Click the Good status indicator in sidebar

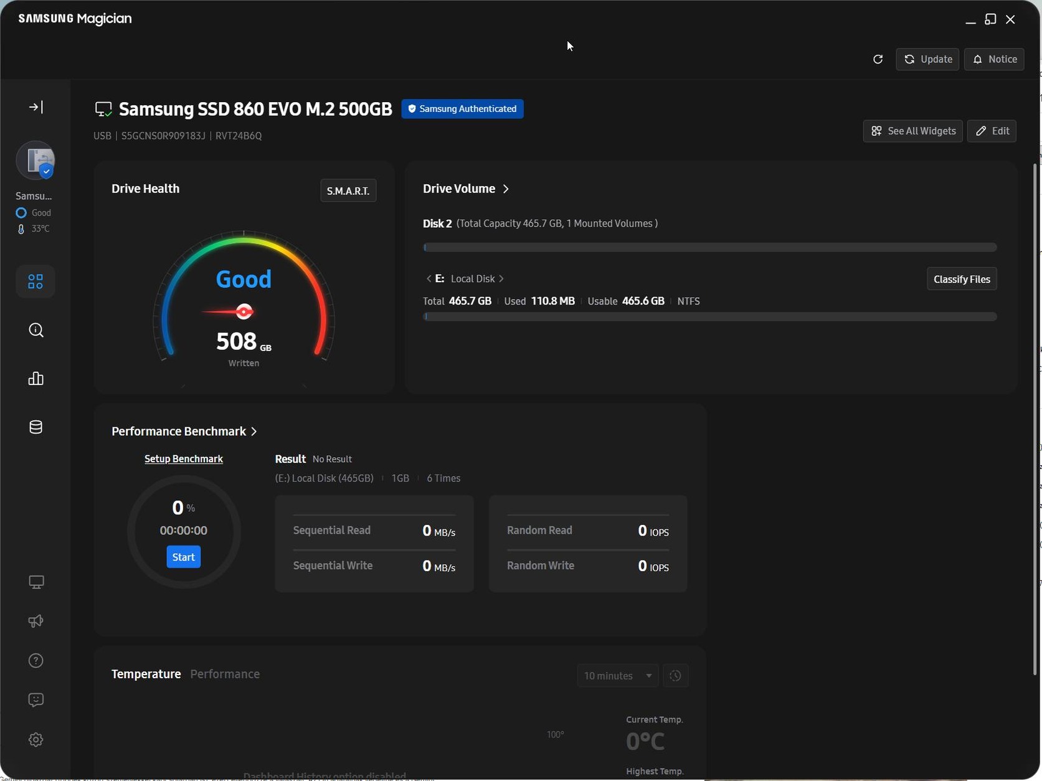(34, 213)
